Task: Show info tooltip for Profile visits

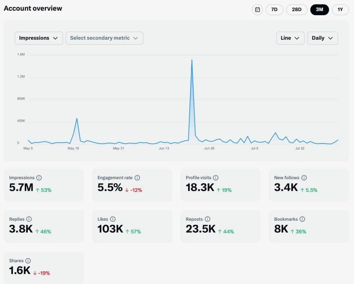Action: pyautogui.click(x=216, y=178)
